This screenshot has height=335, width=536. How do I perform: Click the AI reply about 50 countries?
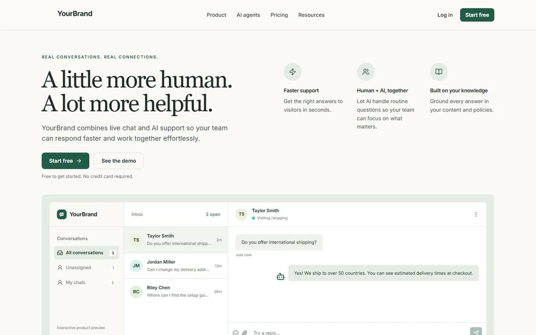pos(383,273)
